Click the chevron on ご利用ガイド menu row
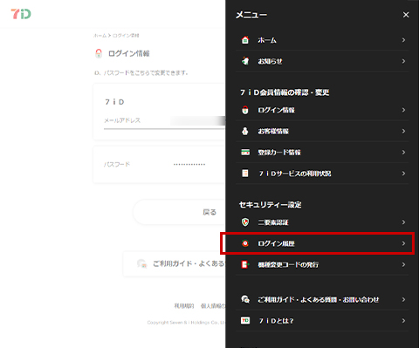This screenshot has width=419, height=348. click(403, 299)
